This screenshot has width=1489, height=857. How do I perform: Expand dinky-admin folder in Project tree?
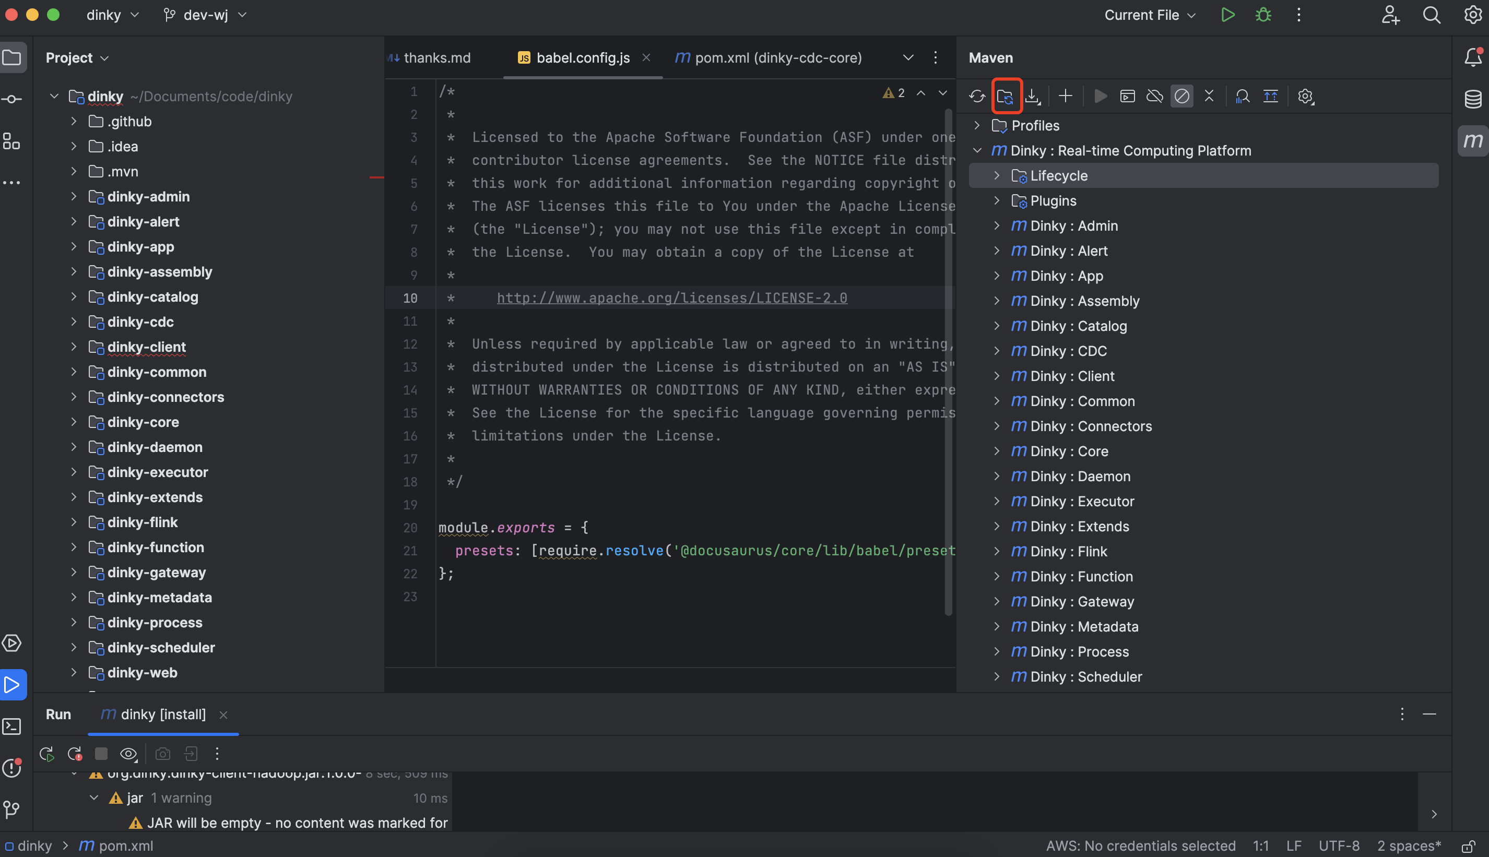pyautogui.click(x=74, y=197)
